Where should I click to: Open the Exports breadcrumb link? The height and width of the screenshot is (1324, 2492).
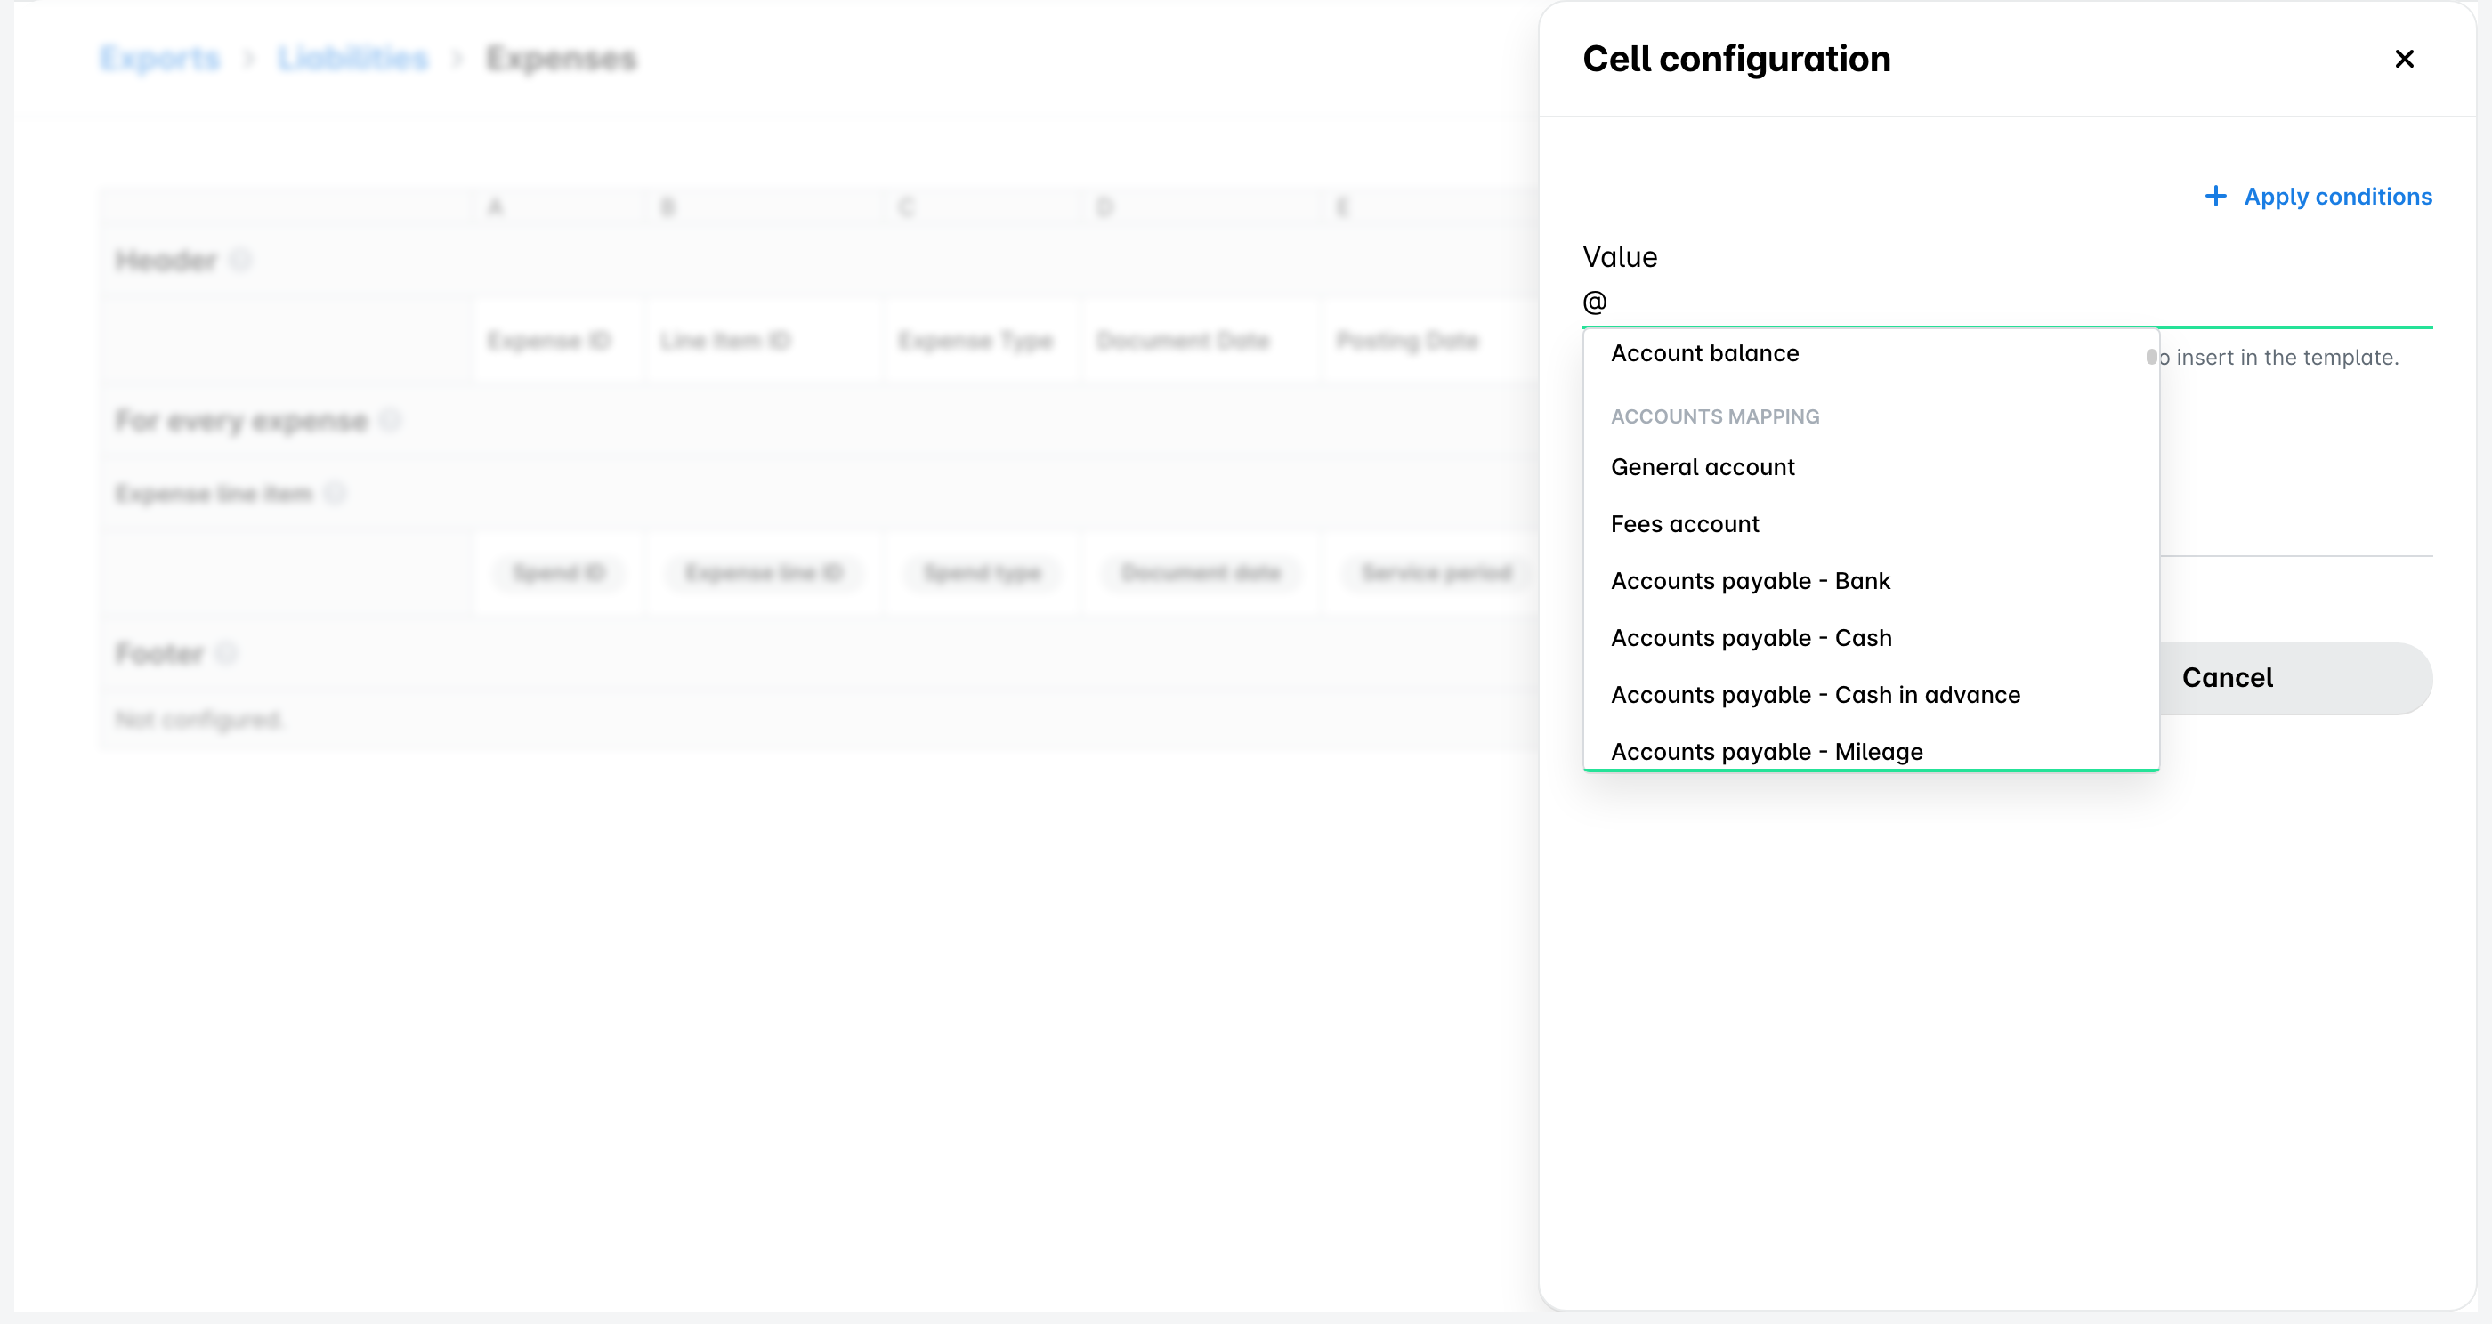(x=160, y=59)
